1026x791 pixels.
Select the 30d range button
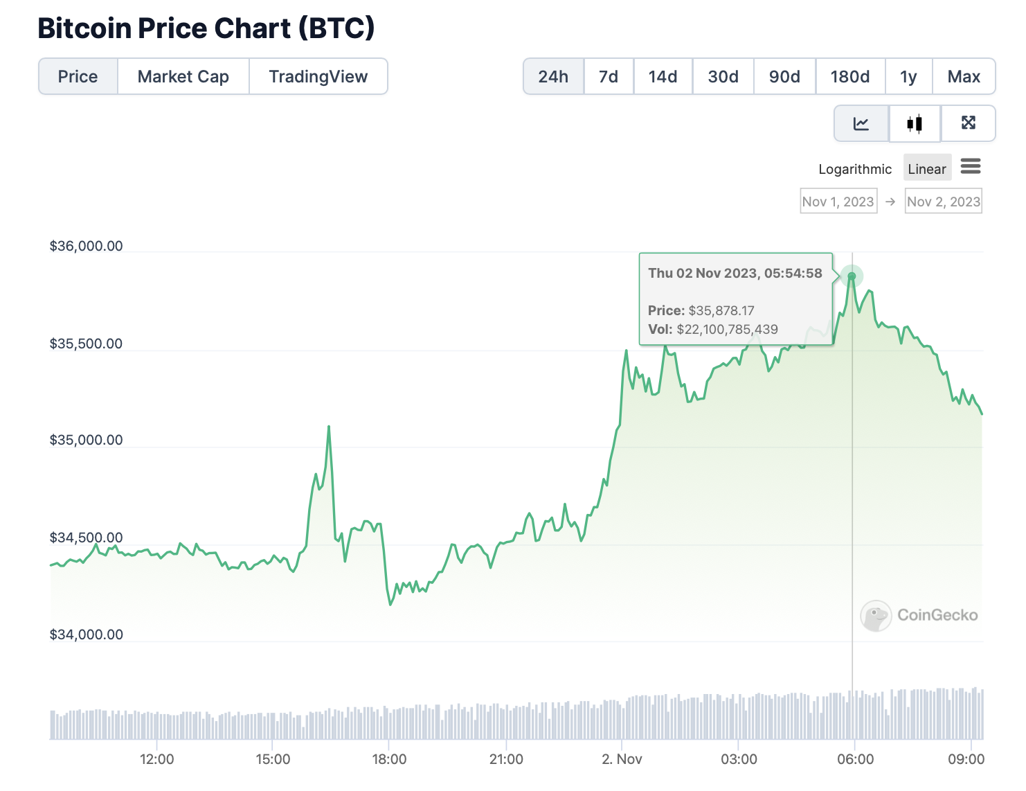pyautogui.click(x=723, y=77)
